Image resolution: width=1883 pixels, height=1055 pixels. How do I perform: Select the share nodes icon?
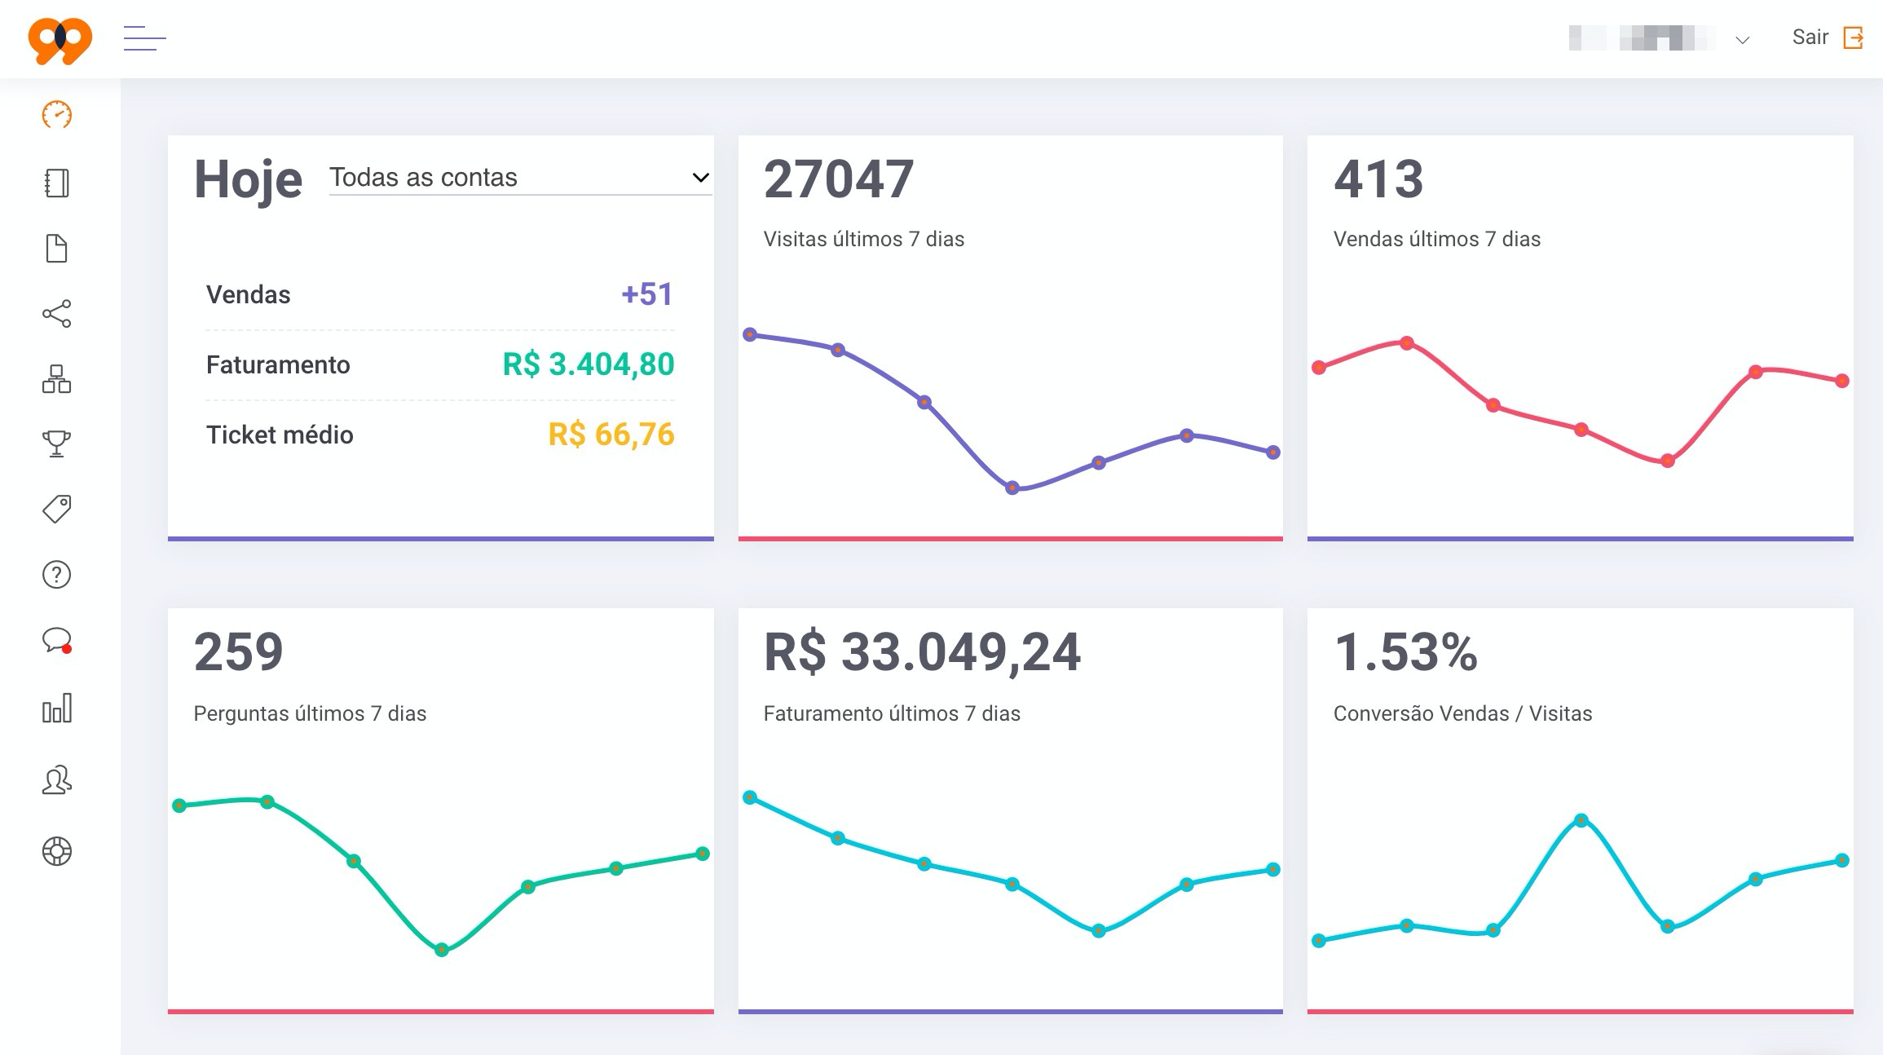click(57, 314)
